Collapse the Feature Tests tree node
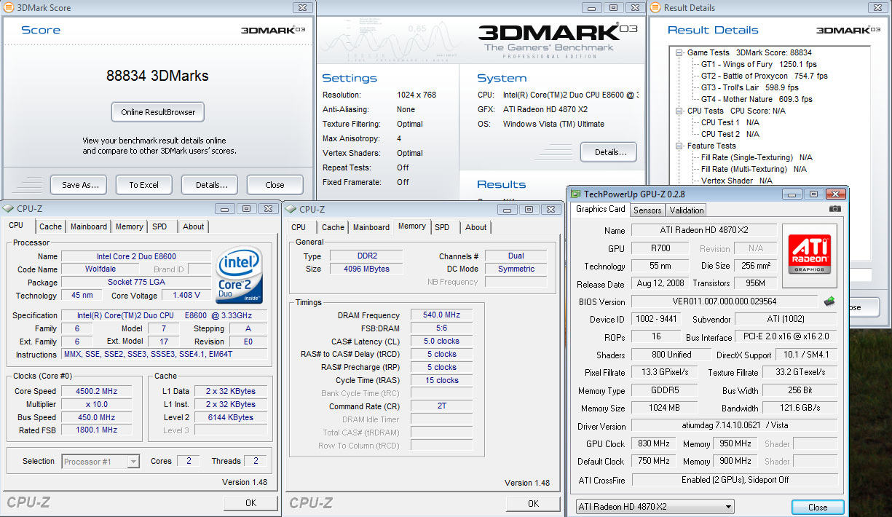This screenshot has height=517, width=892. coord(679,146)
